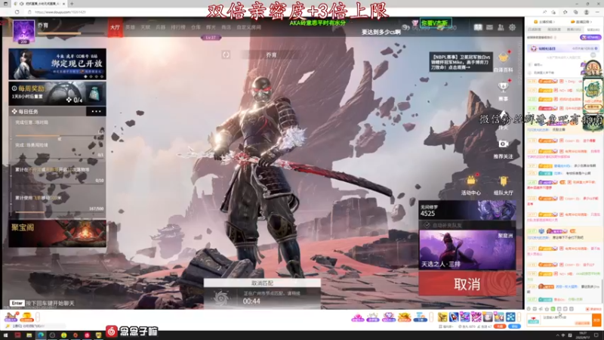Click the matchmaking spinner icon
604x340 pixels.
pyautogui.click(x=221, y=298)
